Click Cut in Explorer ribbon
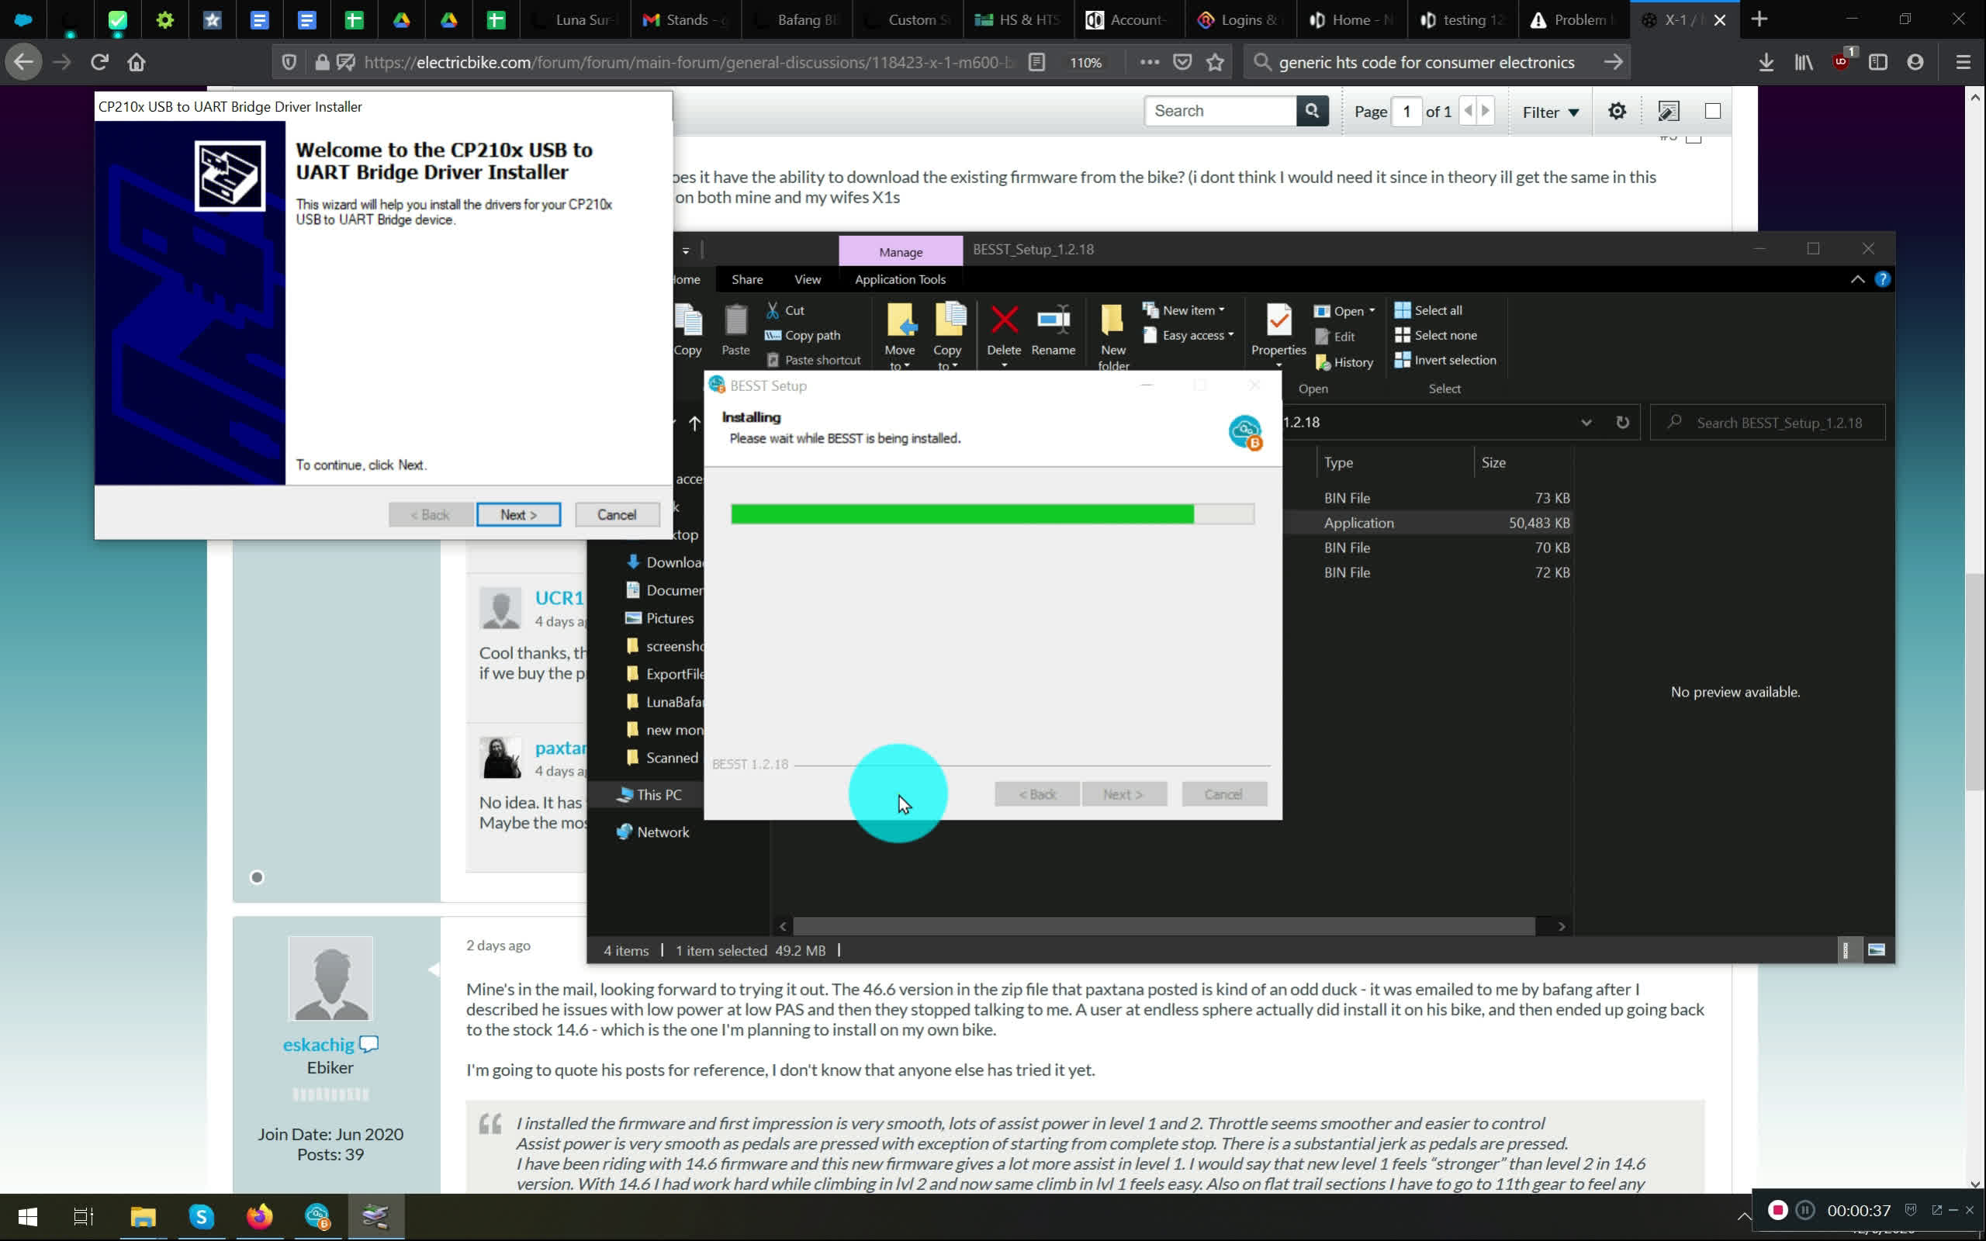The height and width of the screenshot is (1241, 1986). point(785,310)
